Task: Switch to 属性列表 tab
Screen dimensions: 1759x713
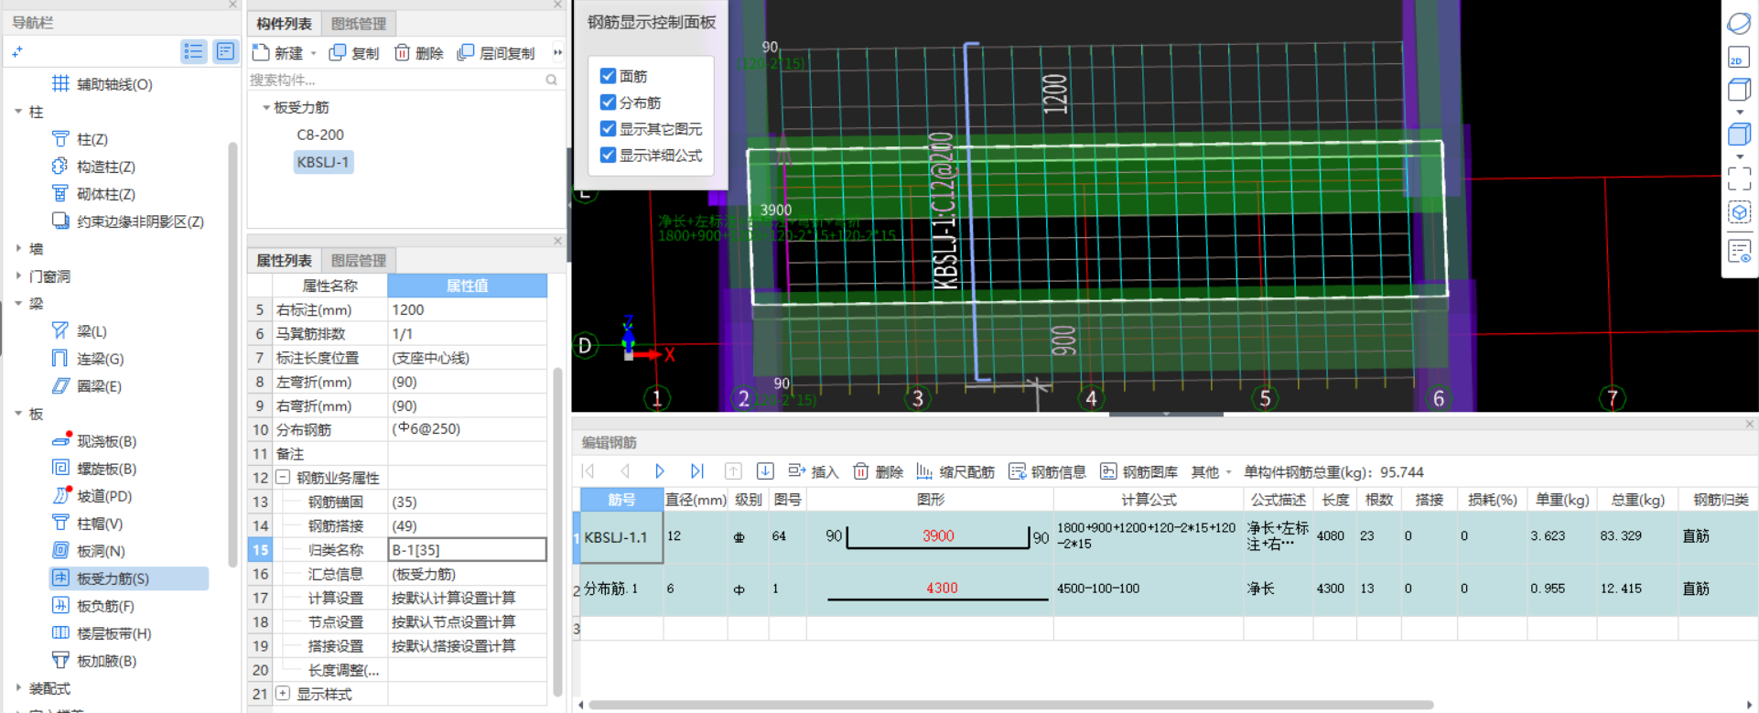Action: [284, 261]
